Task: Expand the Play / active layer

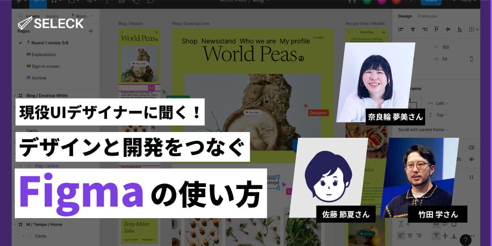Action: pos(20,166)
